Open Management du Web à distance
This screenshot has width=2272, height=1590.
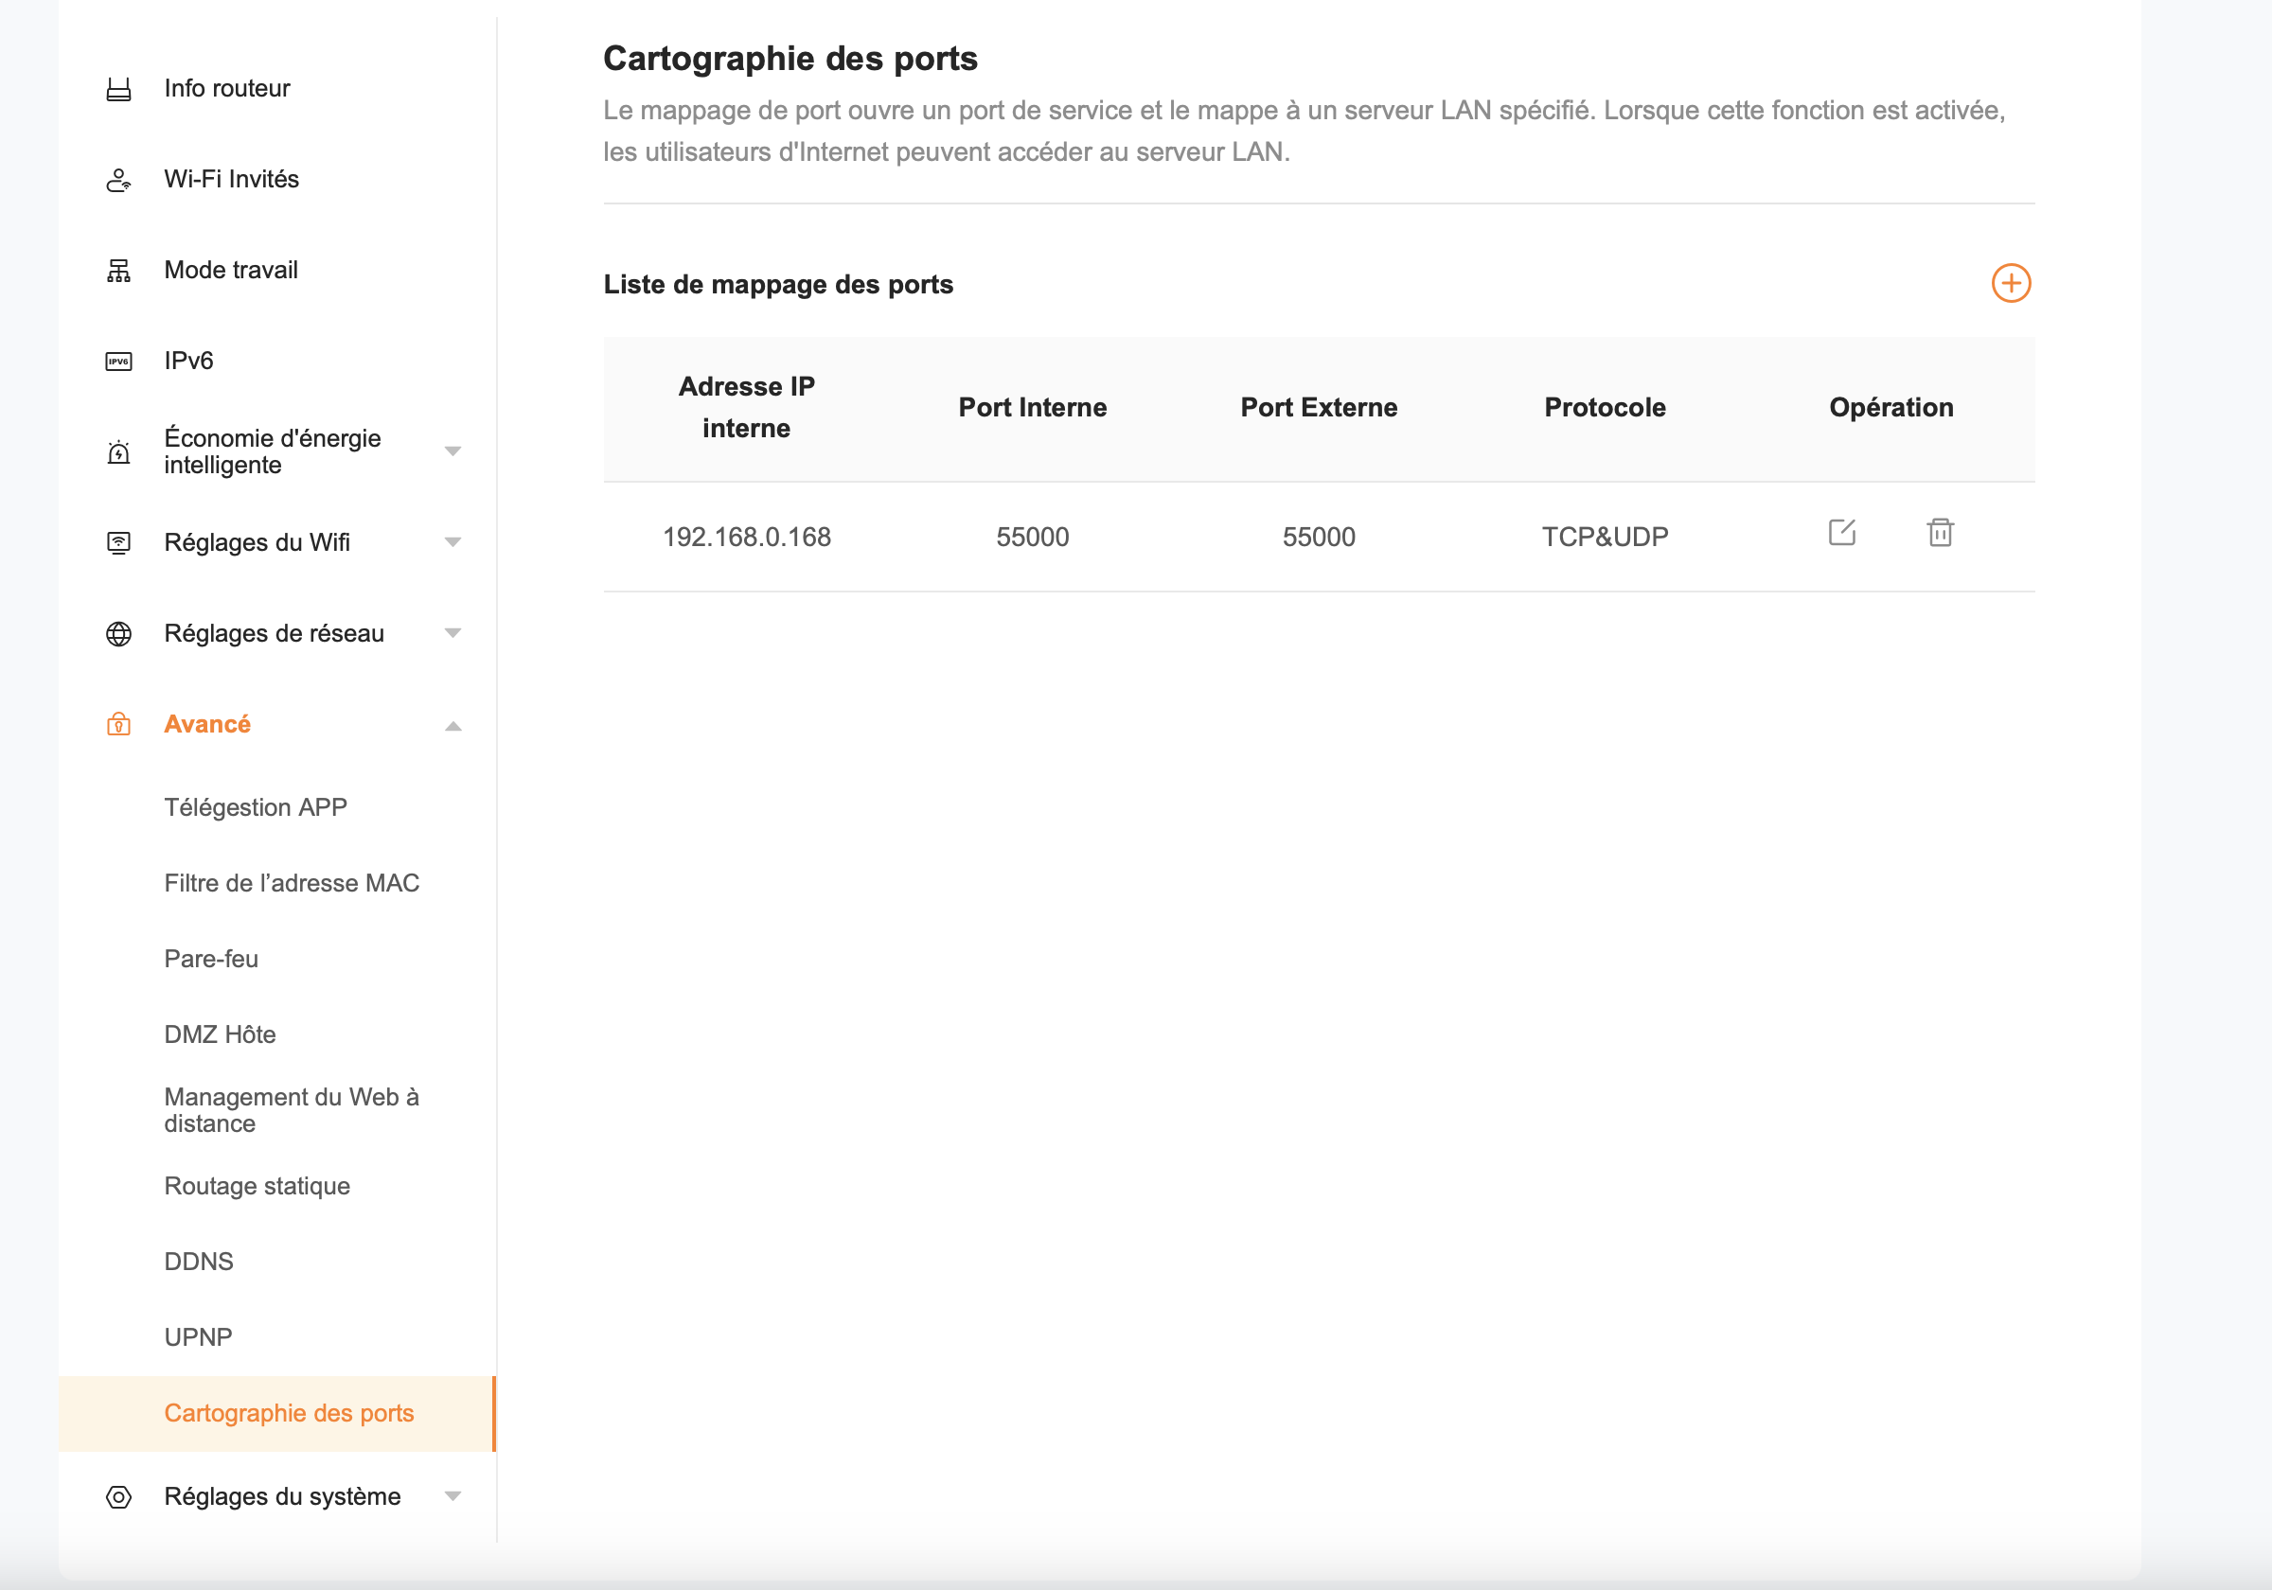pos(292,1111)
